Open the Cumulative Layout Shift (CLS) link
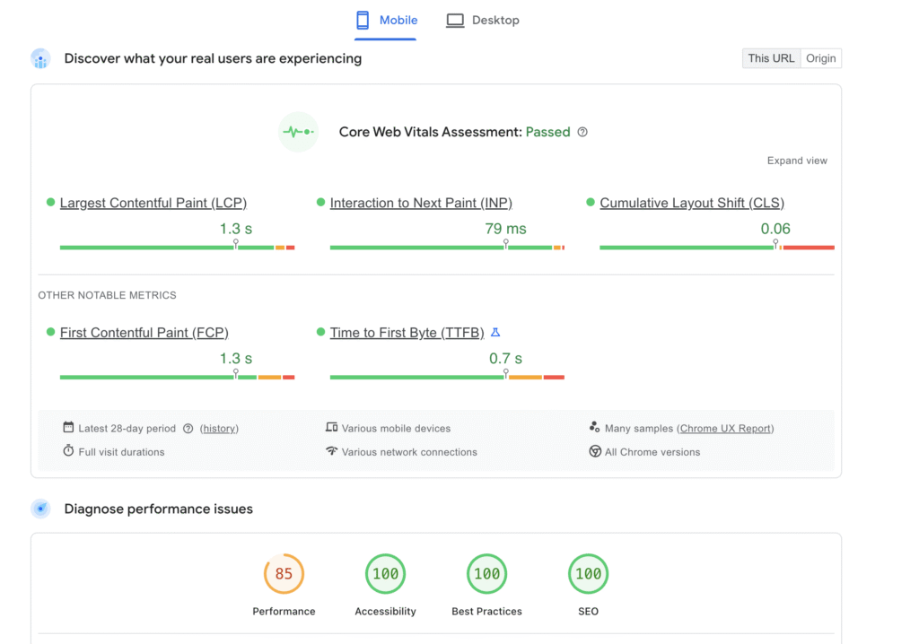 click(692, 203)
